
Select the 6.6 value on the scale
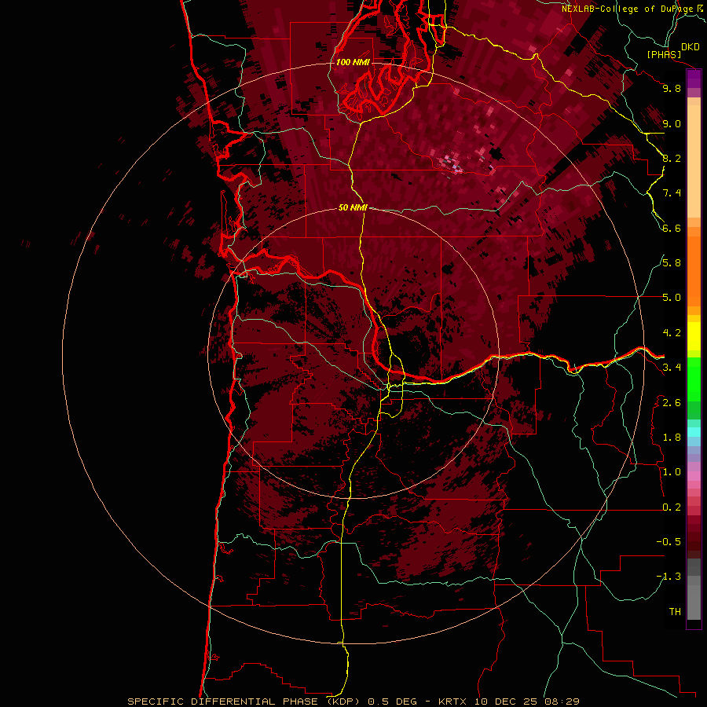(672, 228)
